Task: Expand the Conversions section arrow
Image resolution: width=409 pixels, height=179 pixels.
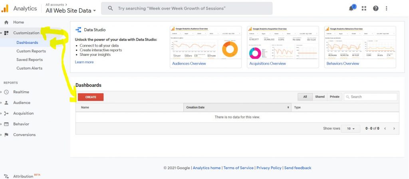Action: click(1, 135)
